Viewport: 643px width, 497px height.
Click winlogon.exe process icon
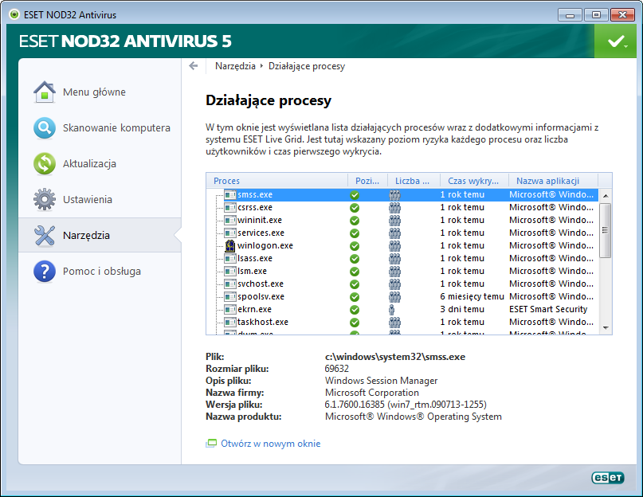pos(230,245)
